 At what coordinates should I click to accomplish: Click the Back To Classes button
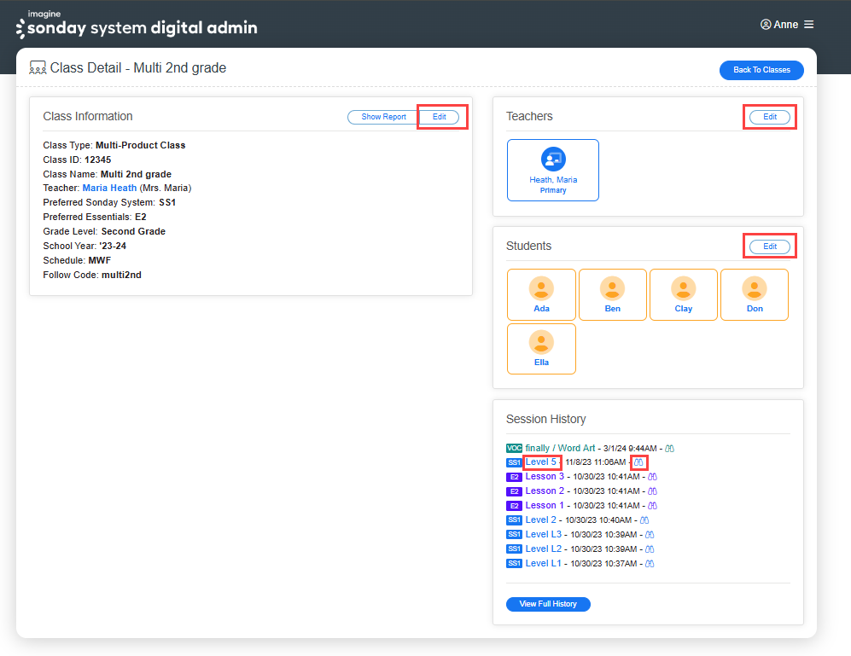(x=761, y=70)
